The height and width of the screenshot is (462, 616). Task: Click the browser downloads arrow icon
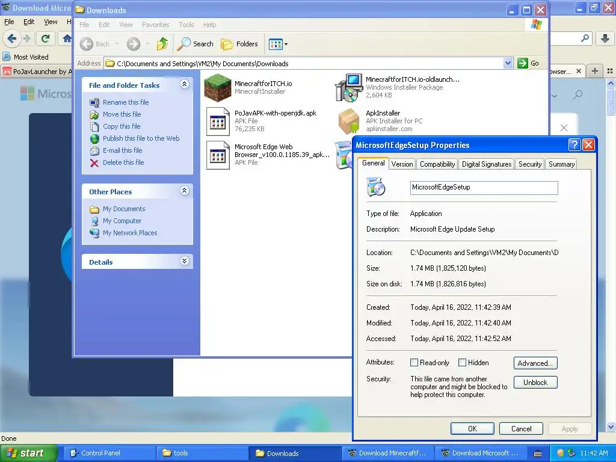[605, 38]
